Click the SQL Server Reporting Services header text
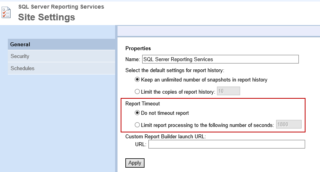The image size is (320, 172). pos(61,7)
